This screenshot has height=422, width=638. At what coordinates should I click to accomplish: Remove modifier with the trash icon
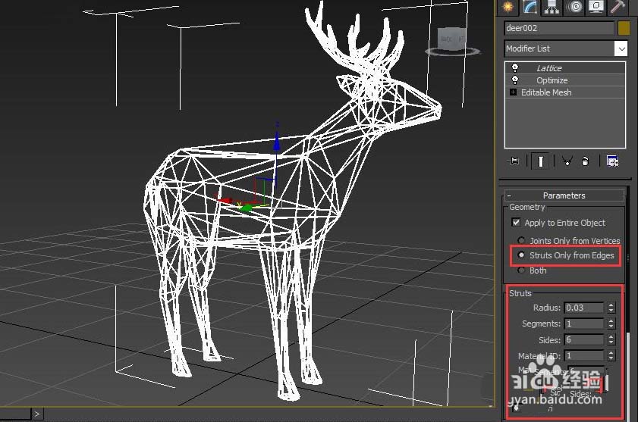[585, 161]
